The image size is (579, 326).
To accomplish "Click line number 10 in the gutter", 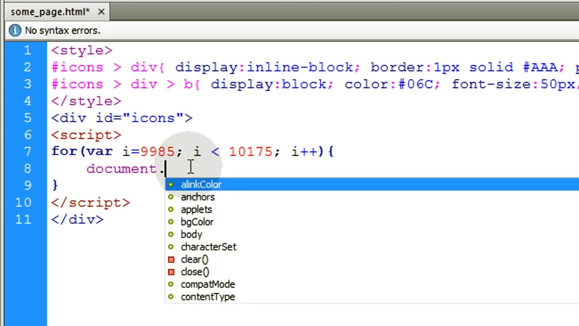I will pos(23,202).
